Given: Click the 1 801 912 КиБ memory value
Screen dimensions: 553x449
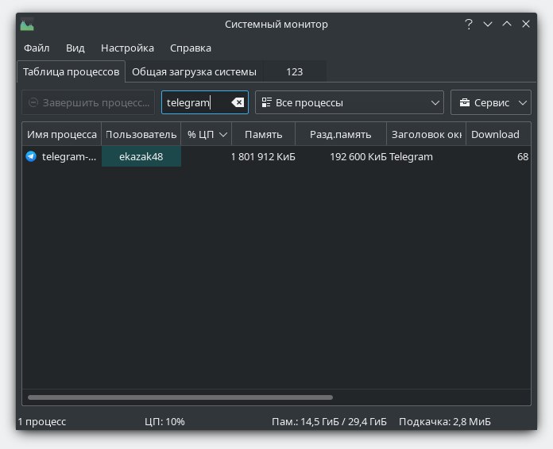Looking at the screenshot, I should click(263, 157).
